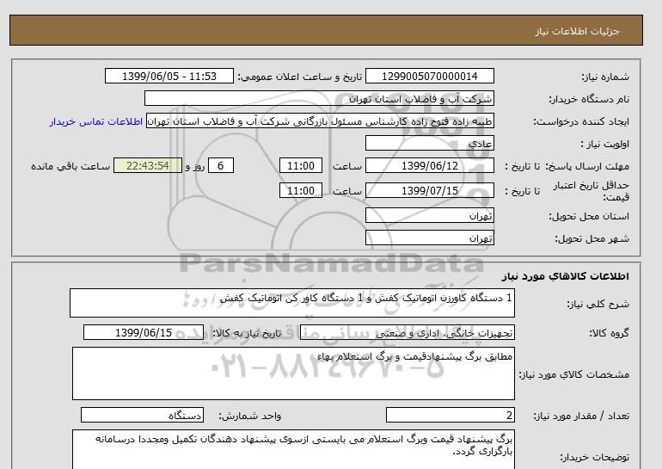Click the تاریخ نیاز به کالا field 1399/06/15

[x=144, y=332]
